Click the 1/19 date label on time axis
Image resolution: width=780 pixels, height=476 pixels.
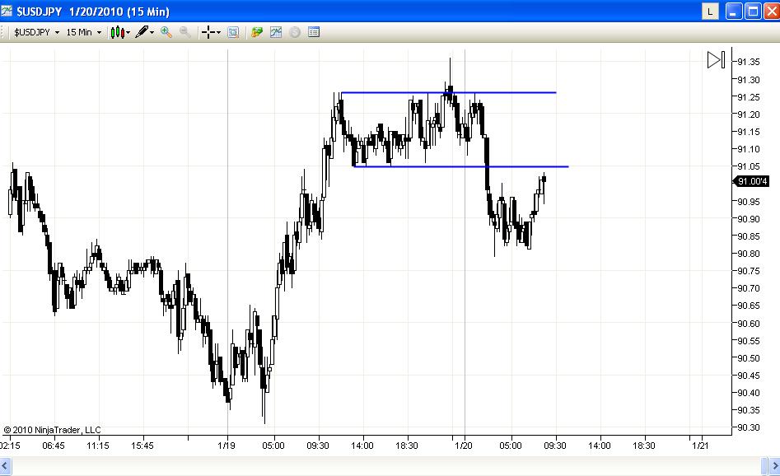click(x=227, y=446)
